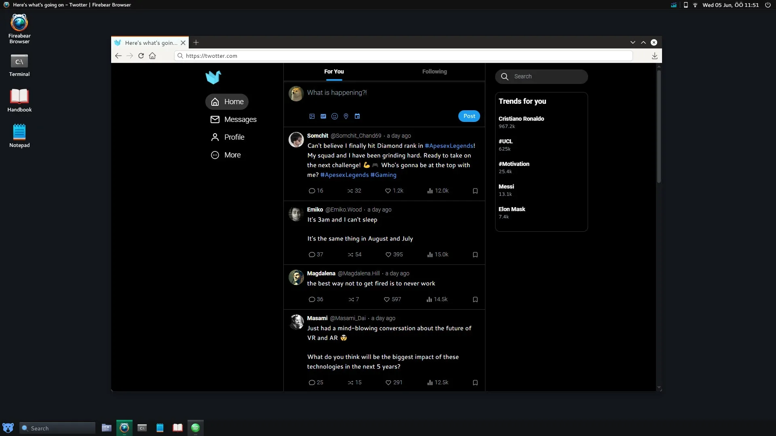Open Spotify from the taskbar
776x436 pixels.
click(x=196, y=428)
